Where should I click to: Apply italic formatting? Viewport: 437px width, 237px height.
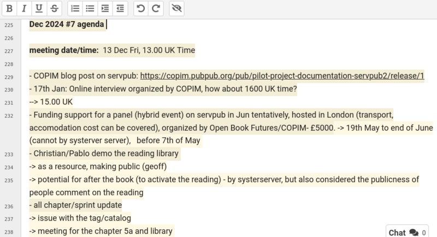(x=24, y=8)
